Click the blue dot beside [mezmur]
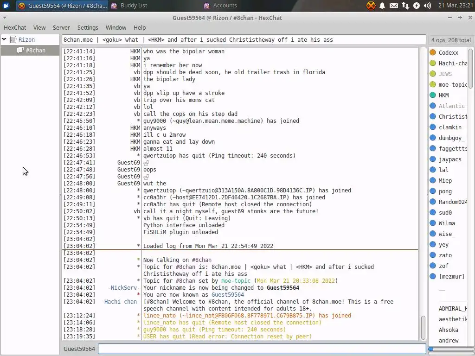 (x=433, y=276)
